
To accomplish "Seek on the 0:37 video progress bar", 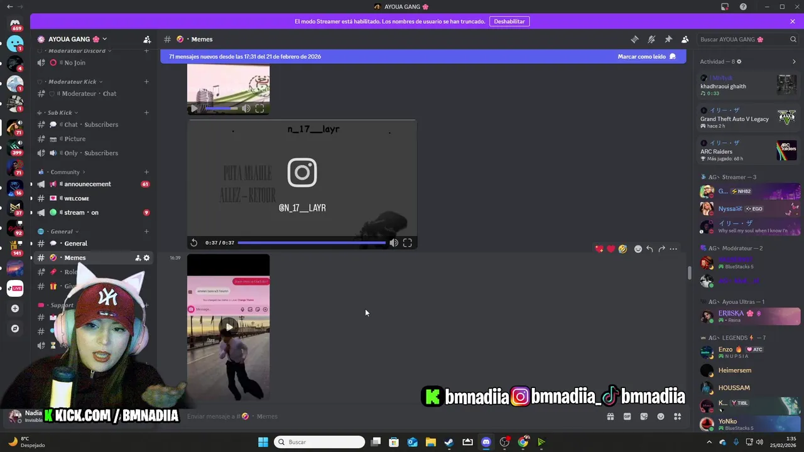I will click(x=312, y=243).
